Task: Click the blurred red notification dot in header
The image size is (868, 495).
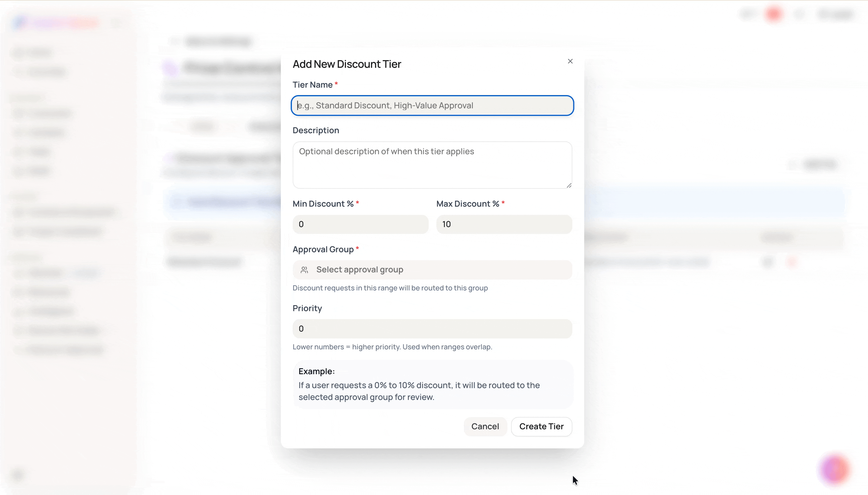Action: (773, 14)
